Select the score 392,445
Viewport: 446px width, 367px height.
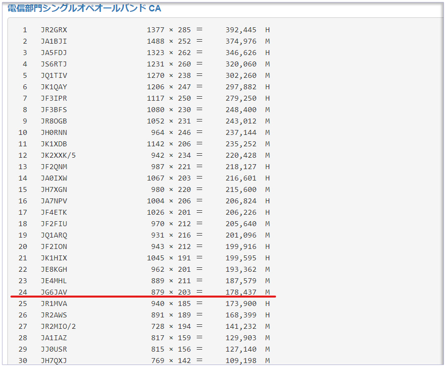(241, 30)
